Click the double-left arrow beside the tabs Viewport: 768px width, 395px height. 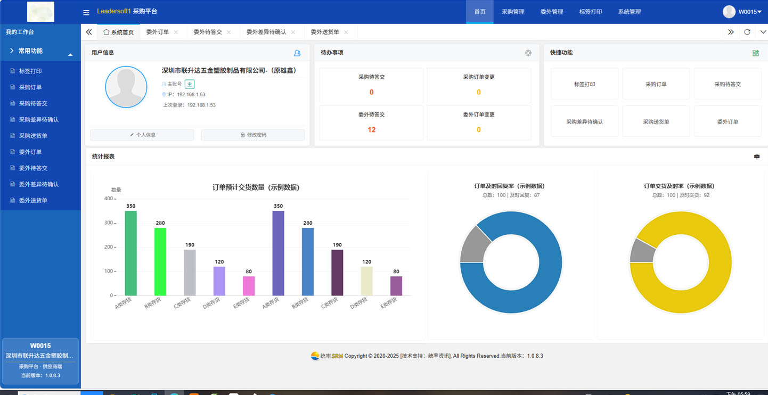(x=88, y=32)
